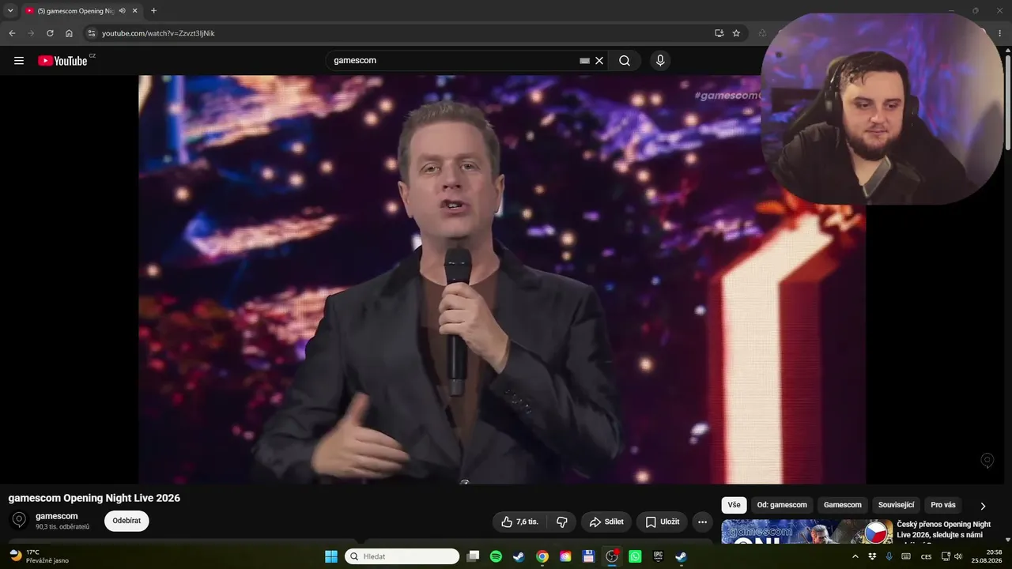The width and height of the screenshot is (1012, 569).
Task: Submit search with the magnifier button
Action: pyautogui.click(x=625, y=61)
